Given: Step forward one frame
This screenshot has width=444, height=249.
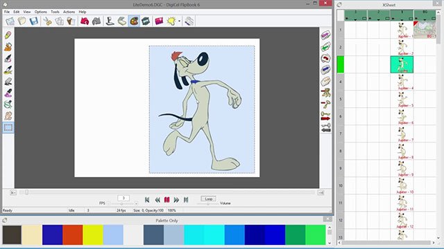Looking at the screenshot, I should click(176, 200).
